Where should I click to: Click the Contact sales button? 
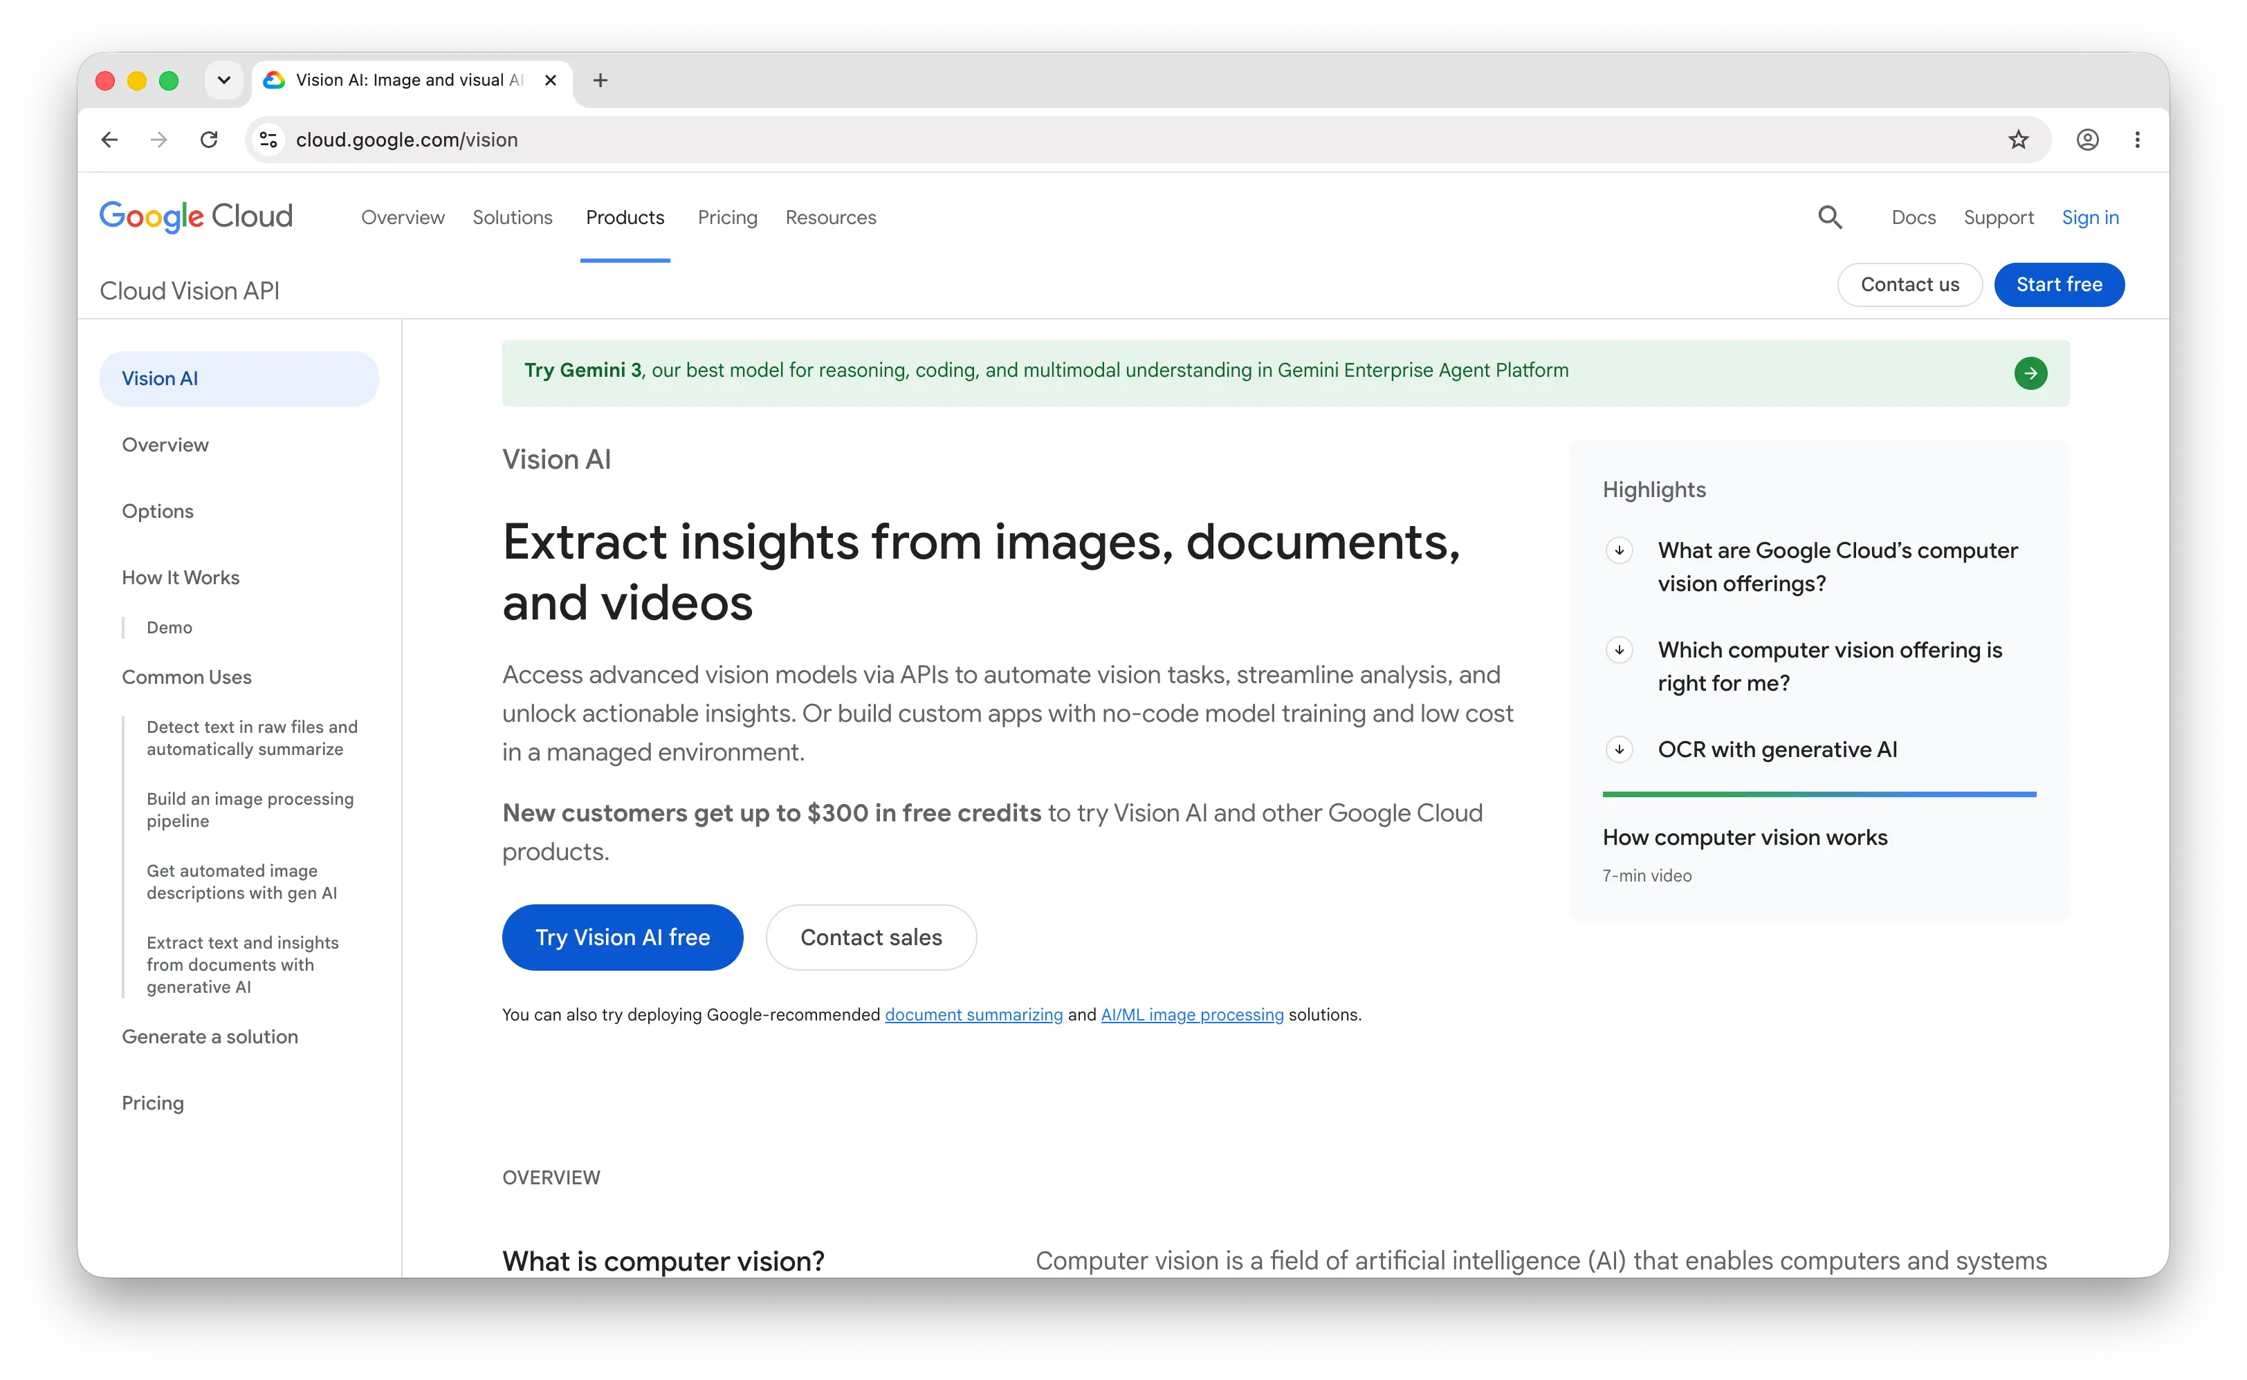[x=871, y=938]
